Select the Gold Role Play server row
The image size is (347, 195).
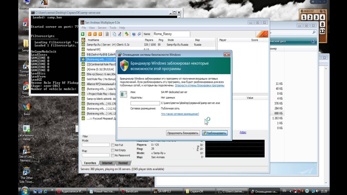point(99,79)
